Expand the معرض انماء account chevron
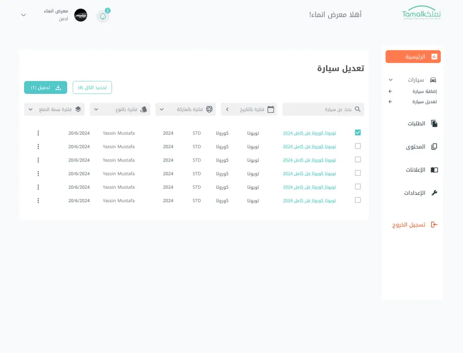 click(x=23, y=15)
